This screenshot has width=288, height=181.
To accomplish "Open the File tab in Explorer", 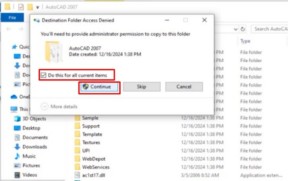I will coord(12,18).
